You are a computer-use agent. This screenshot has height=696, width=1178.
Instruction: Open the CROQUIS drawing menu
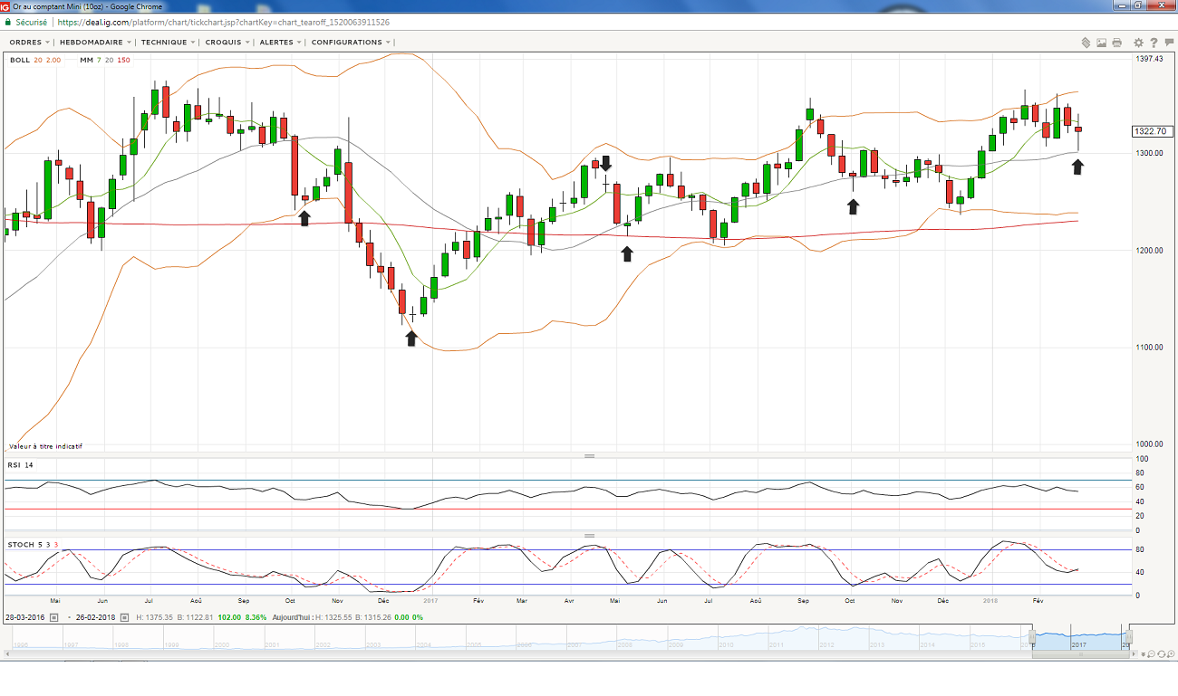tap(227, 43)
